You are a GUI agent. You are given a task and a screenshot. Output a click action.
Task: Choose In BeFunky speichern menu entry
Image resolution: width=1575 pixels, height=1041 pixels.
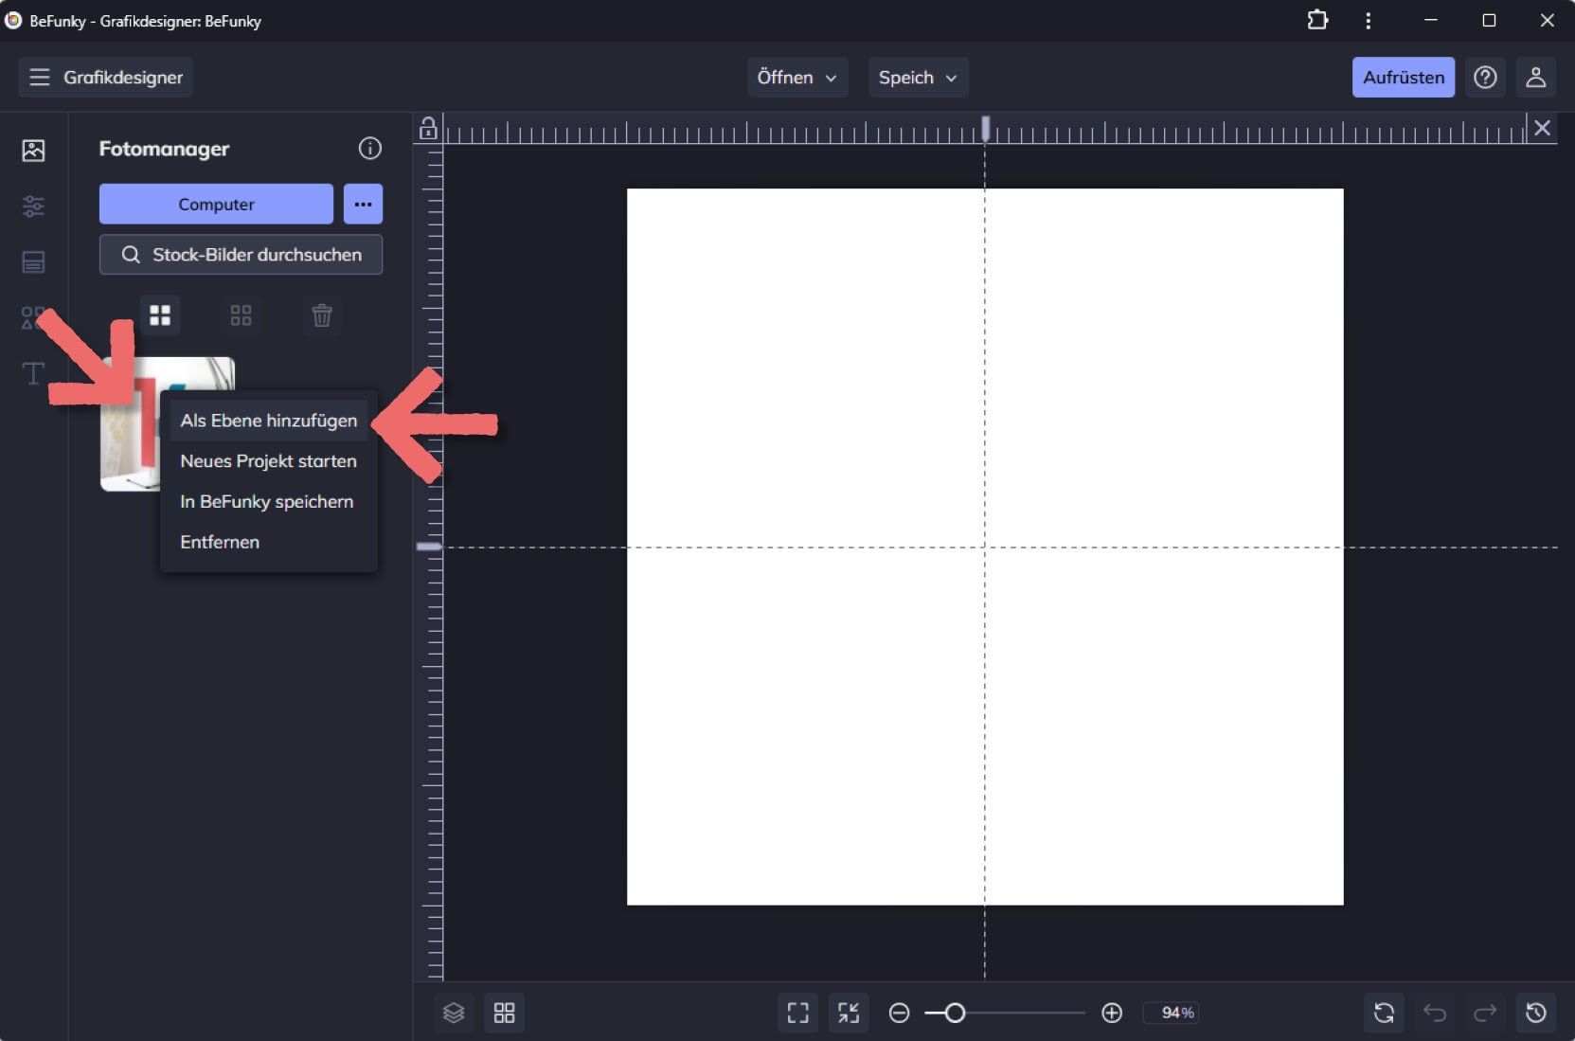point(269,502)
